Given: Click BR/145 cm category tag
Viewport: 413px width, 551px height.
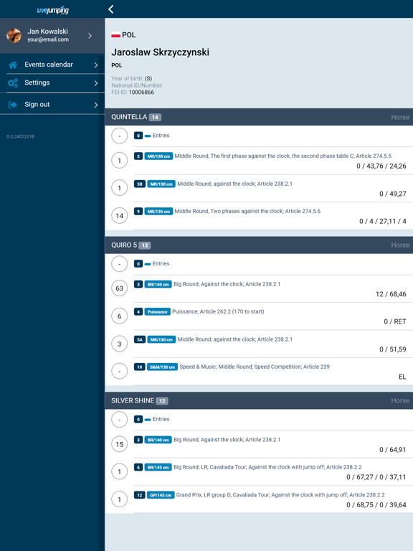Looking at the screenshot, I should point(158,467).
